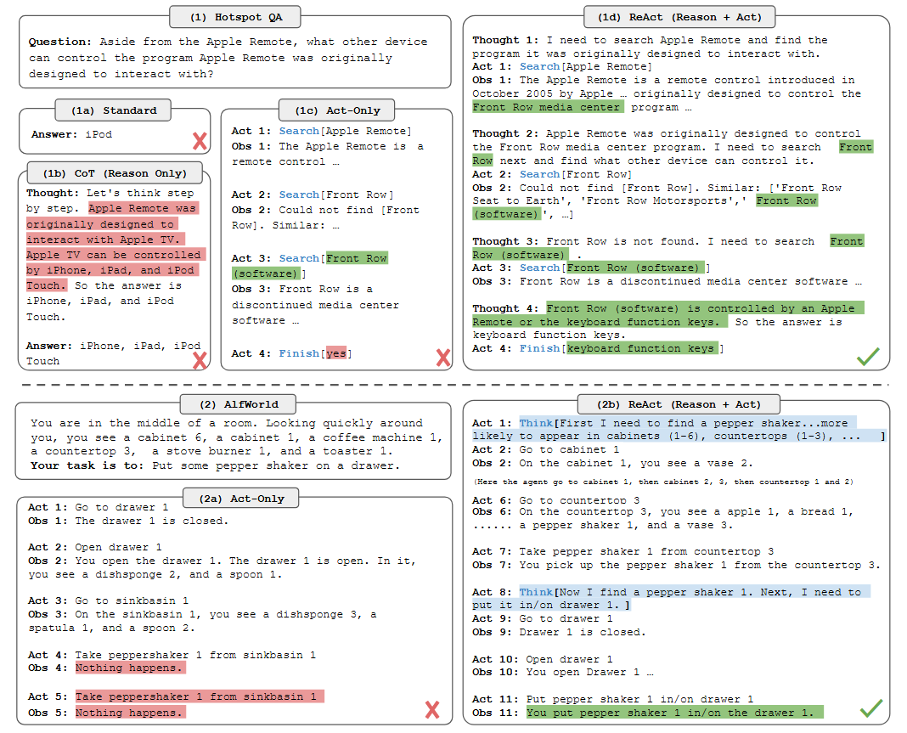Click the red X in the (2a) Act-Only box

[432, 709]
